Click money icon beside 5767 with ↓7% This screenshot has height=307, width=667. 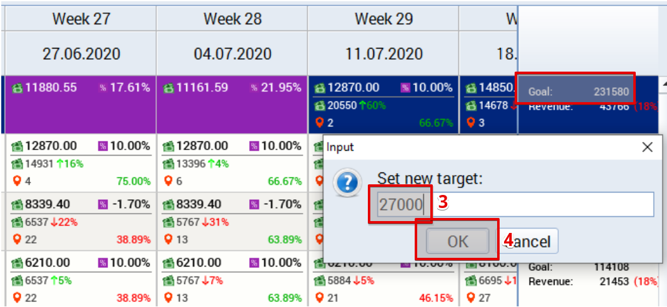pyautogui.click(x=169, y=280)
